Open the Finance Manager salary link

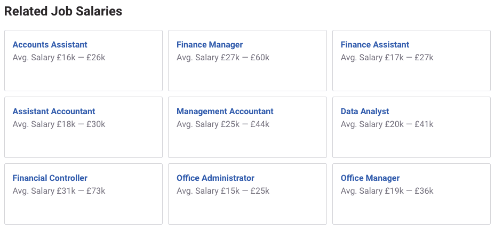click(210, 45)
